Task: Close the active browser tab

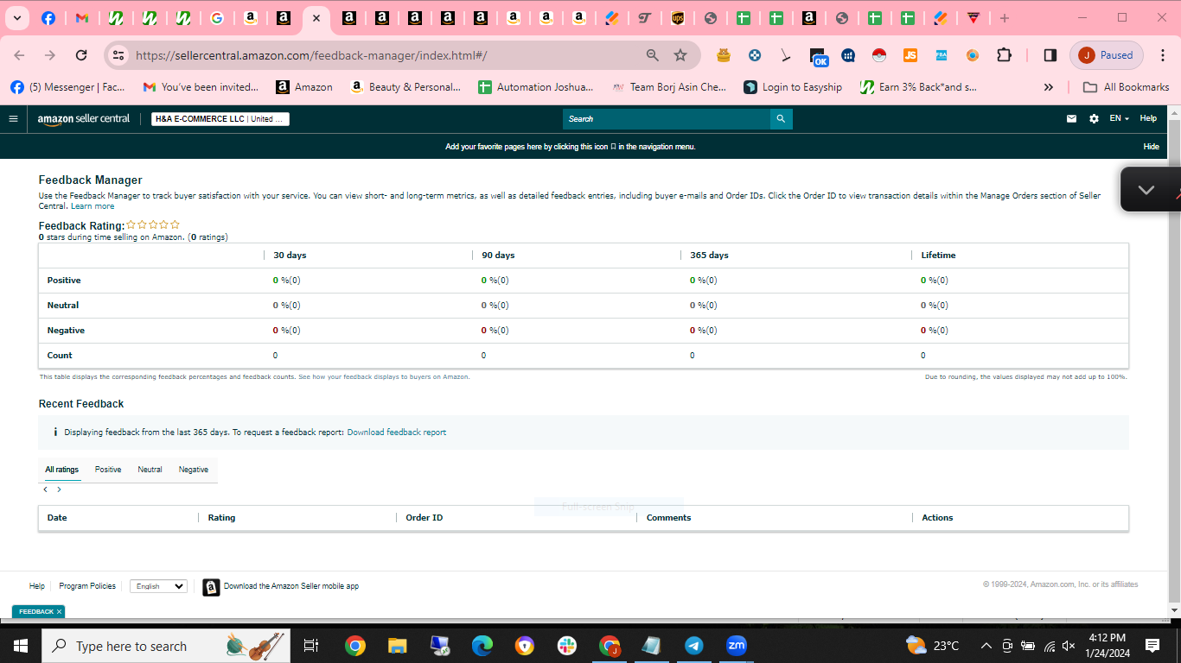Action: pyautogui.click(x=316, y=18)
